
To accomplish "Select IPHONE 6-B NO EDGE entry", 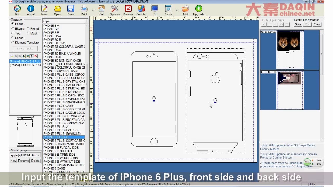I will (x=63, y=151).
